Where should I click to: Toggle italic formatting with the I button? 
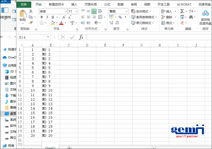pyautogui.click(x=47, y=17)
